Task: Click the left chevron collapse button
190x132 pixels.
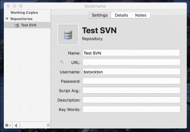Action: tap(16, 125)
